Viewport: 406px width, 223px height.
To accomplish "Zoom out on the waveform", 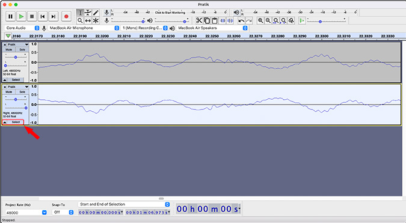I will [268, 20].
